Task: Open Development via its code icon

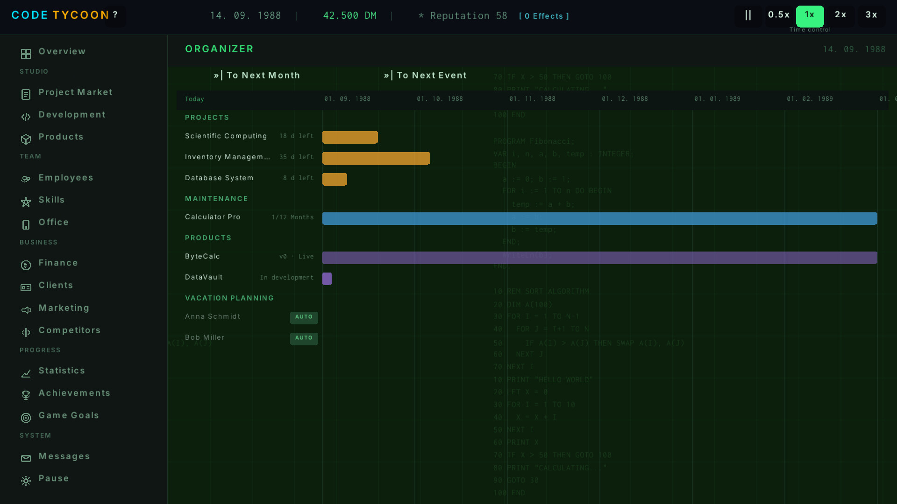Action: coord(26,117)
